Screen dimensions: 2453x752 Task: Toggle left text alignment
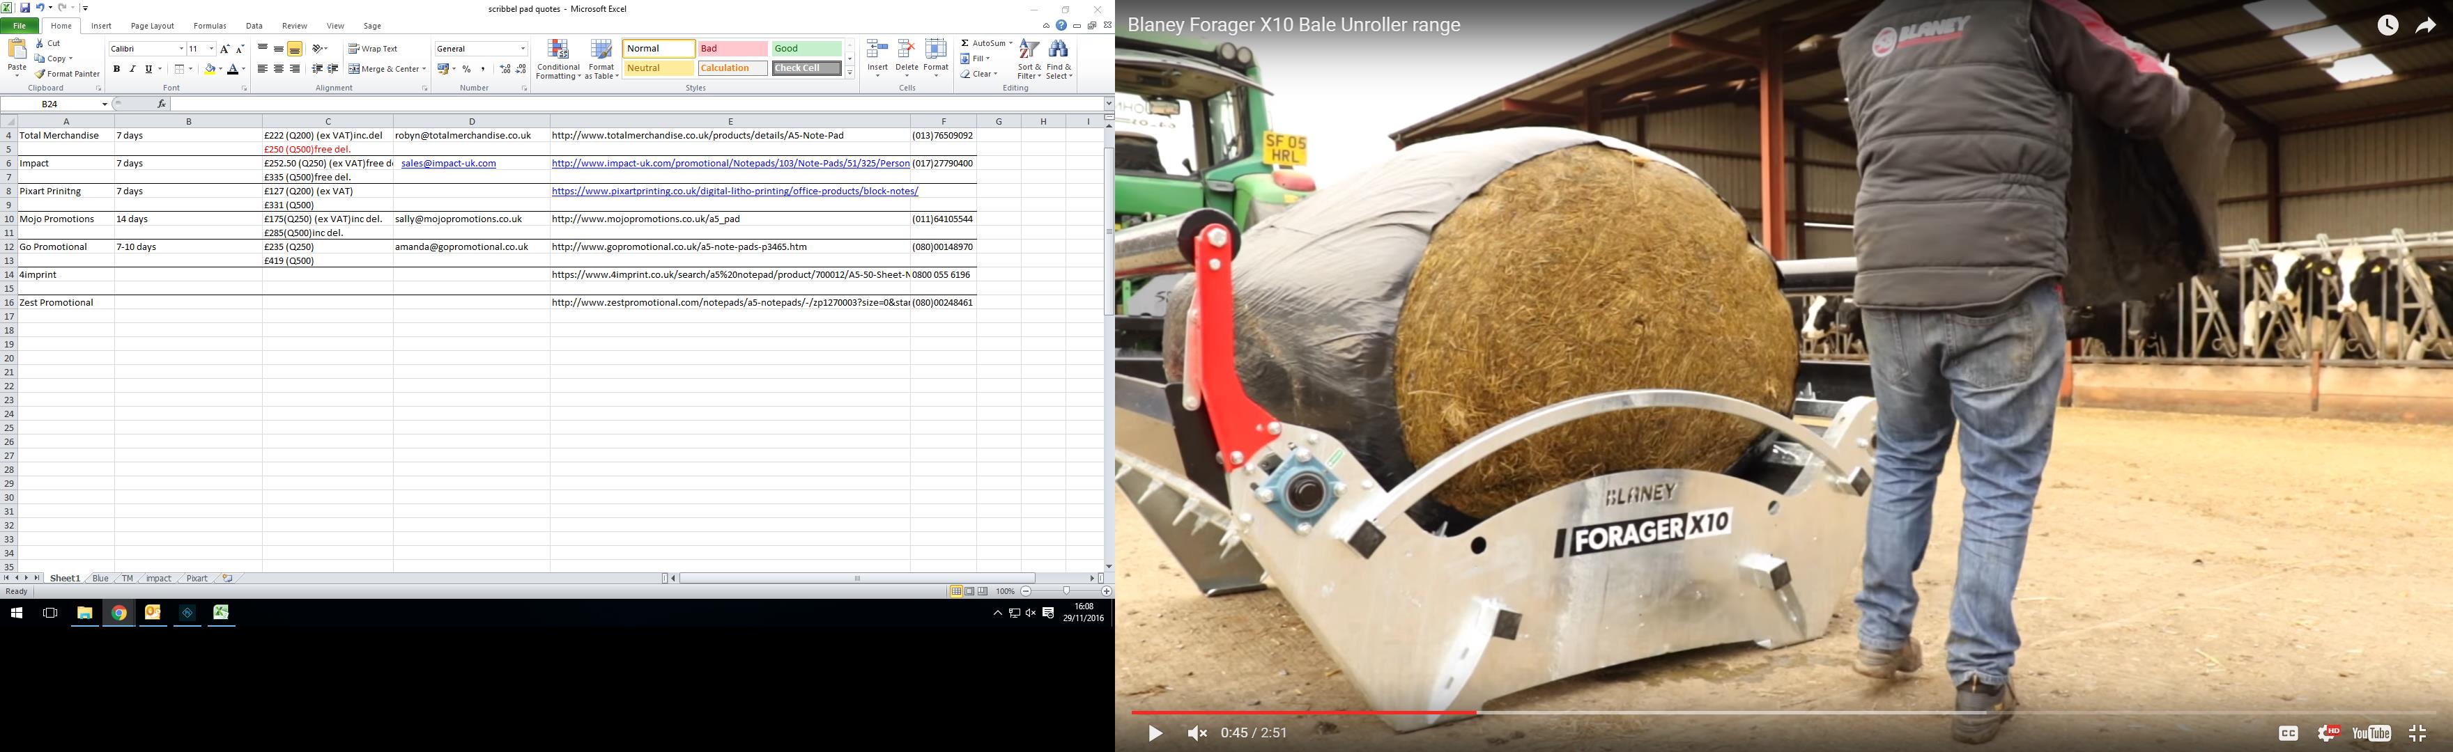[263, 68]
